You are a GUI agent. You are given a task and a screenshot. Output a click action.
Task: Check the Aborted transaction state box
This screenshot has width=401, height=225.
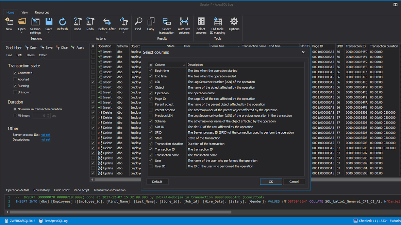tap(15, 79)
